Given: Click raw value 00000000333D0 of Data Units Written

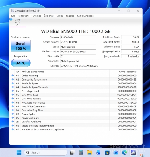Looking at the screenshot, I should (x=127, y=99).
